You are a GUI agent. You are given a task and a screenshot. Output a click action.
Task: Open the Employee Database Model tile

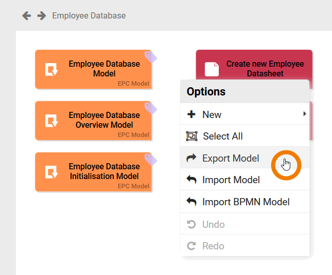click(93, 69)
